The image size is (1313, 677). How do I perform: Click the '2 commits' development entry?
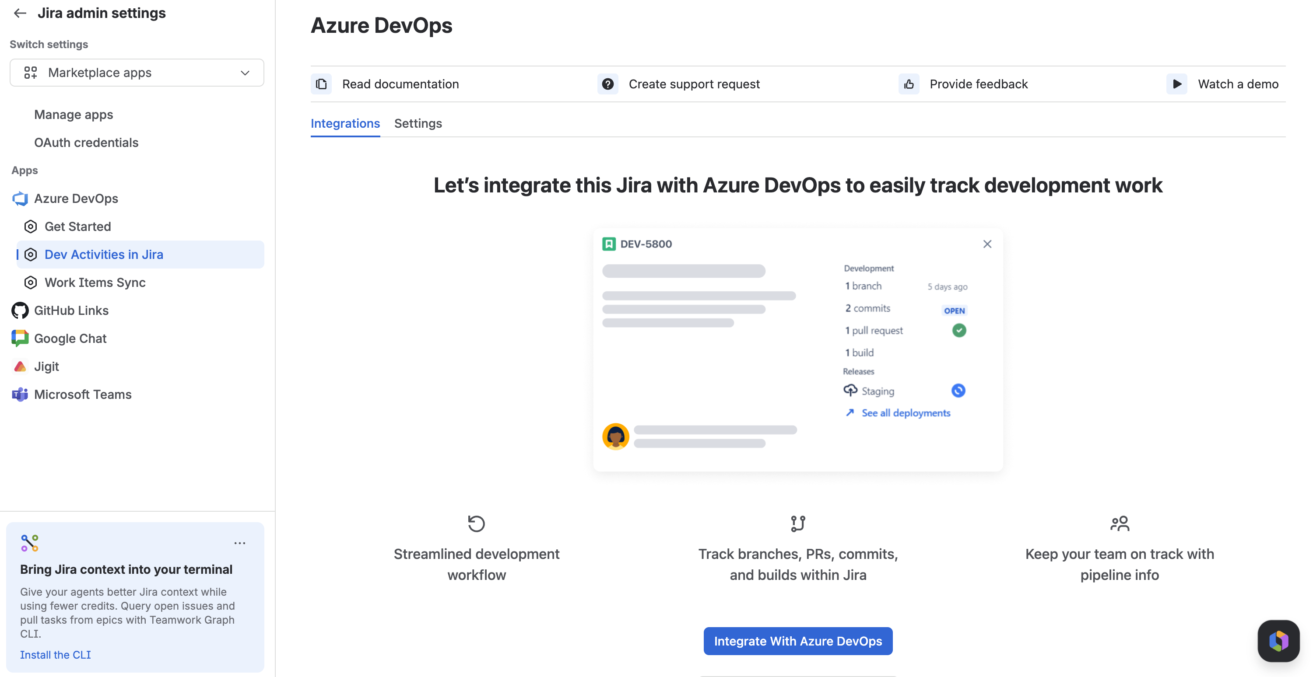[867, 309]
